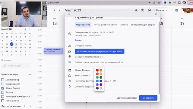
Task: Open the Google apps grid
Action: (x=176, y=10)
